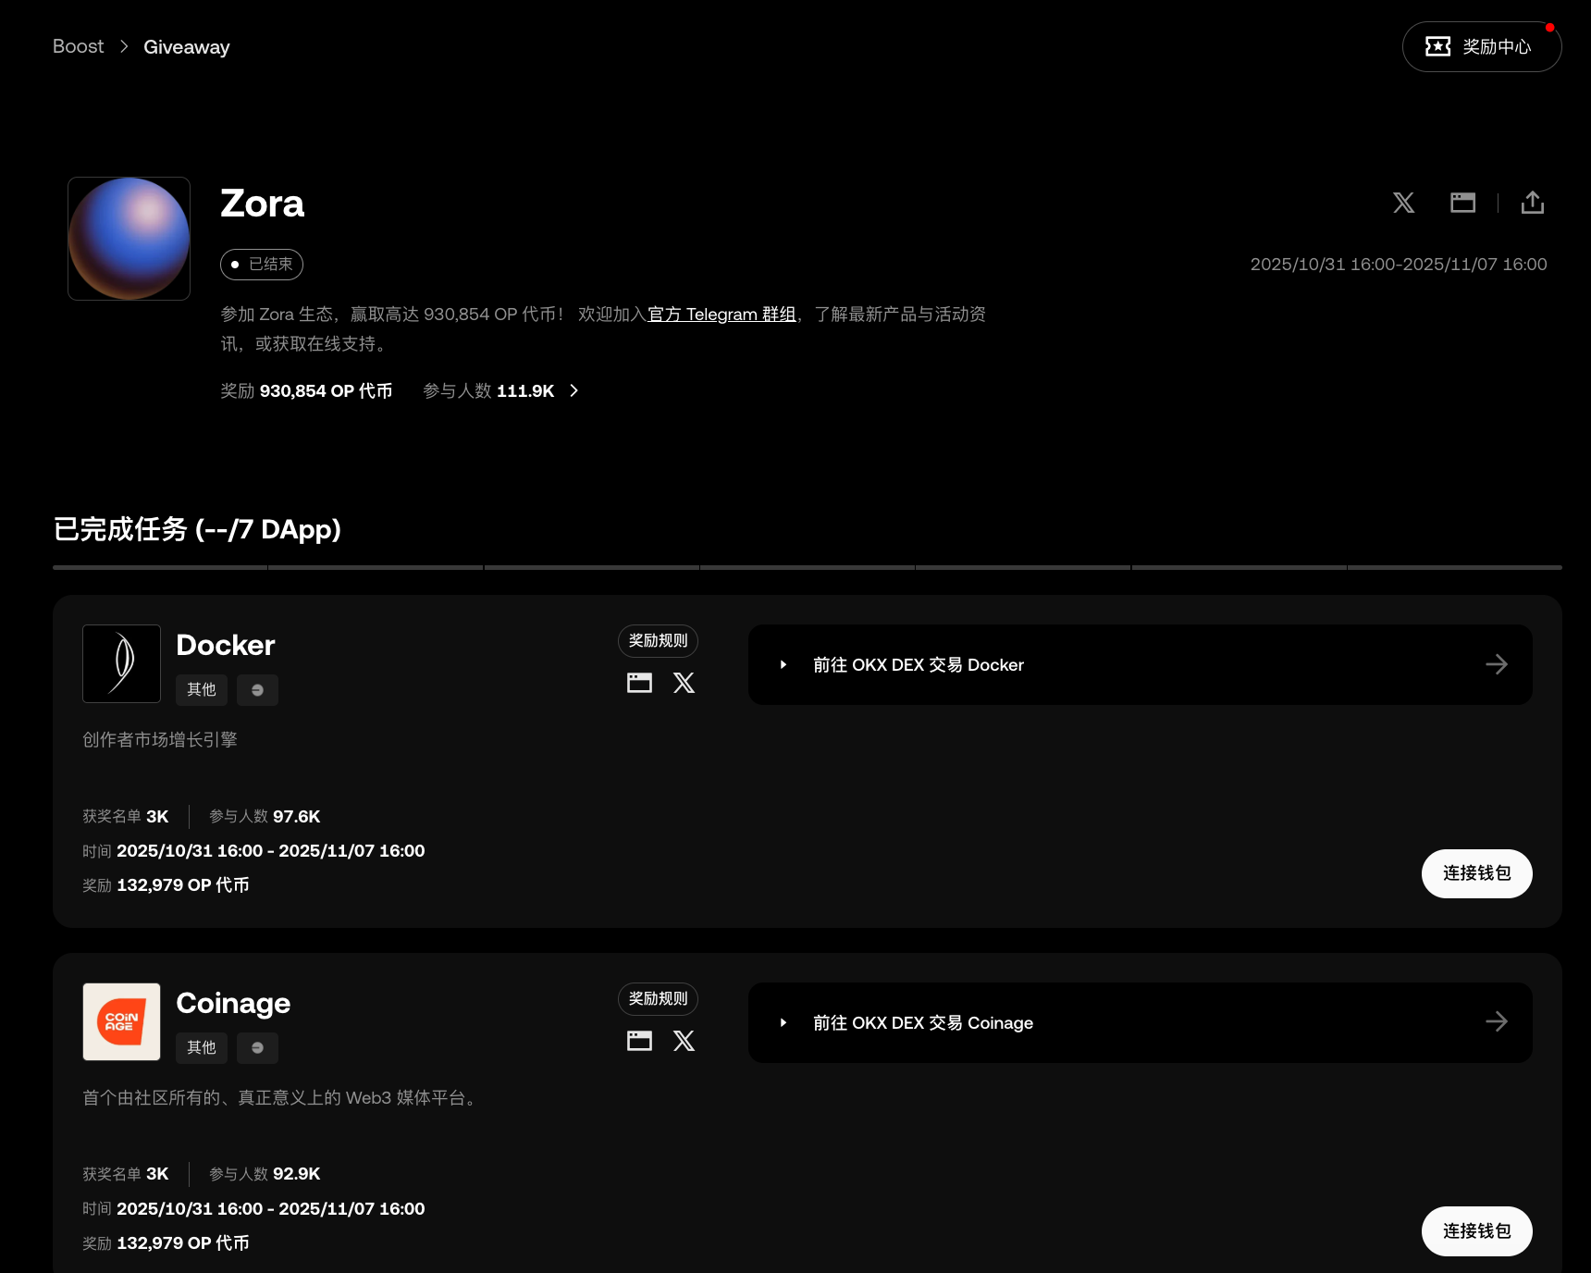Click 连接钱包 button in Coinage card
The height and width of the screenshot is (1273, 1591).
(1476, 1231)
